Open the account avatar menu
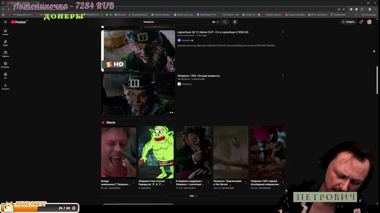The image size is (380, 213). [x=369, y=22]
